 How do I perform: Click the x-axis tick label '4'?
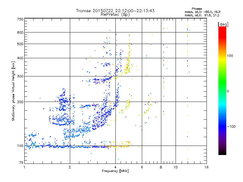click(x=115, y=167)
